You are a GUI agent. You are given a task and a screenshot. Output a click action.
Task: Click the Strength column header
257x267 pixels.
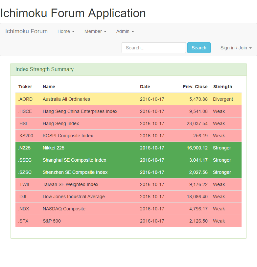point(222,87)
